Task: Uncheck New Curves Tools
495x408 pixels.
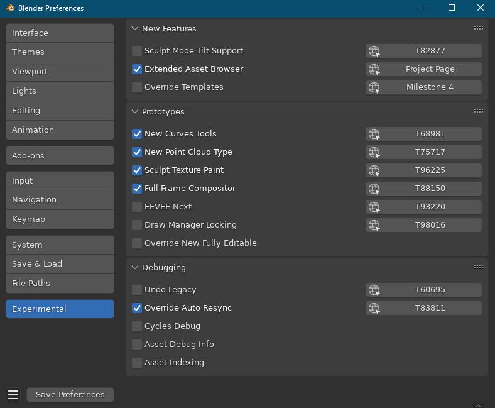Action: point(137,134)
